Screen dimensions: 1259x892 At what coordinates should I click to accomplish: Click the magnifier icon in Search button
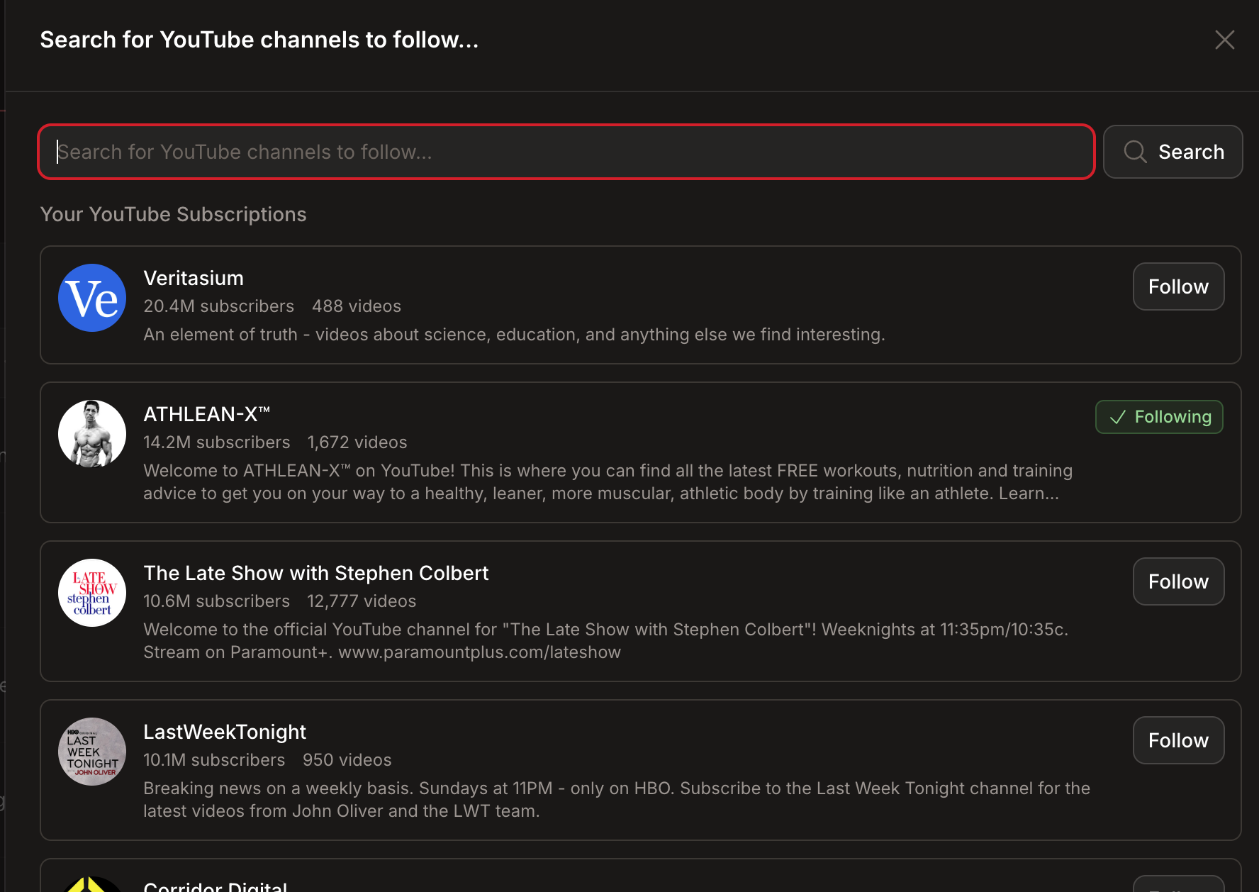(x=1135, y=152)
